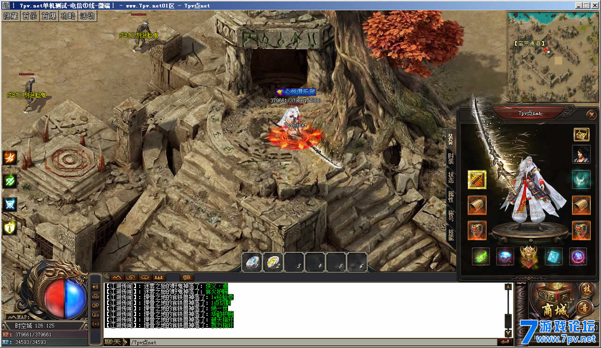Select empty hotbar slot 6
601x348 pixels.
pos(357,262)
